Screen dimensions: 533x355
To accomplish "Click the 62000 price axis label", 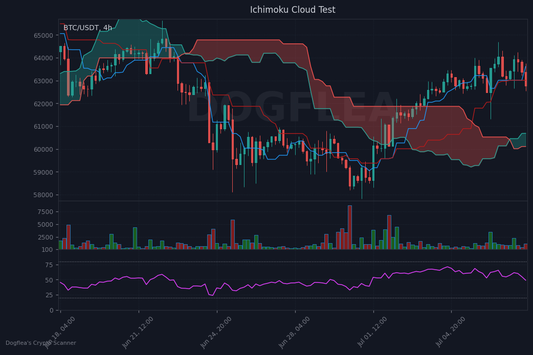I will [43, 104].
